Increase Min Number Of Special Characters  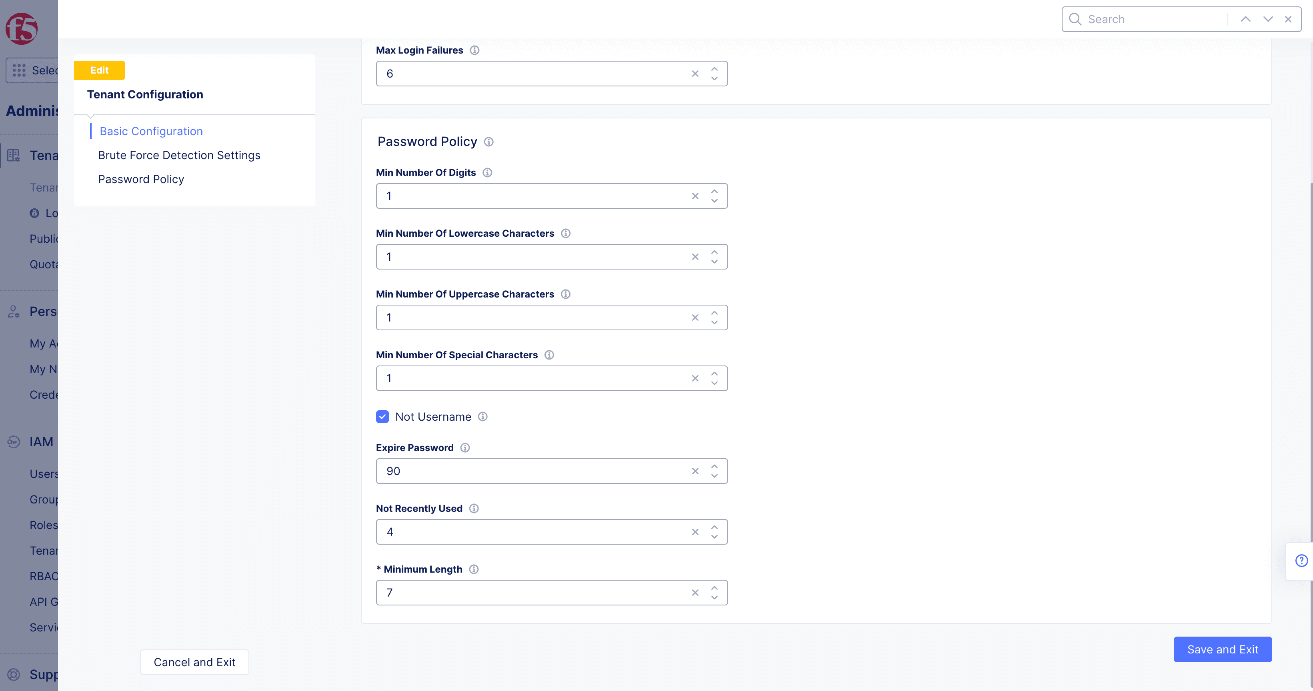tap(715, 373)
